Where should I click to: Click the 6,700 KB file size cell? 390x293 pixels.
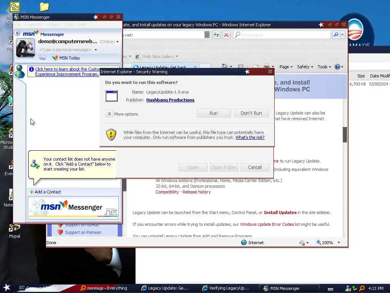click(357, 84)
